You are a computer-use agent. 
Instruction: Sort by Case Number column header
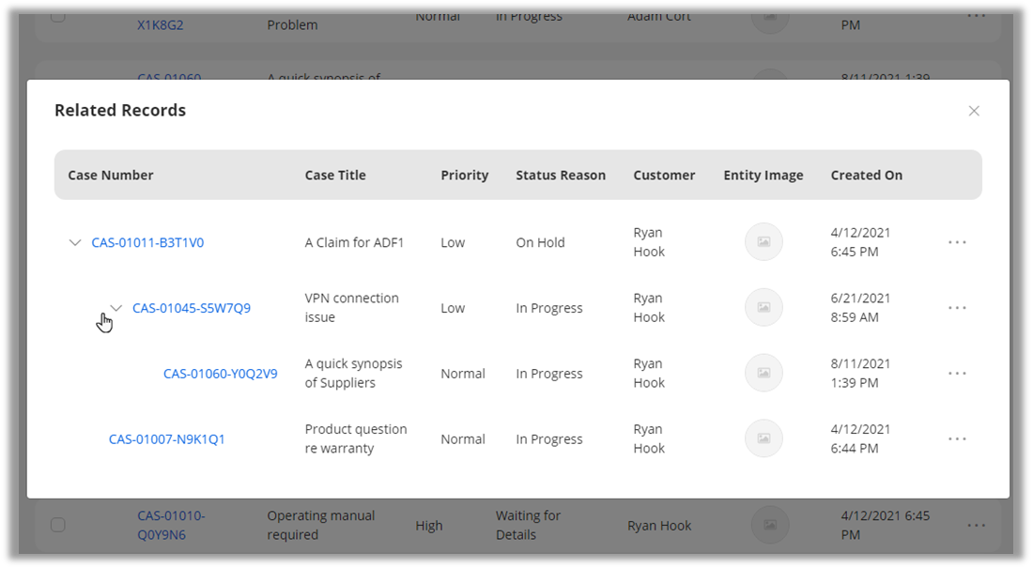point(111,175)
